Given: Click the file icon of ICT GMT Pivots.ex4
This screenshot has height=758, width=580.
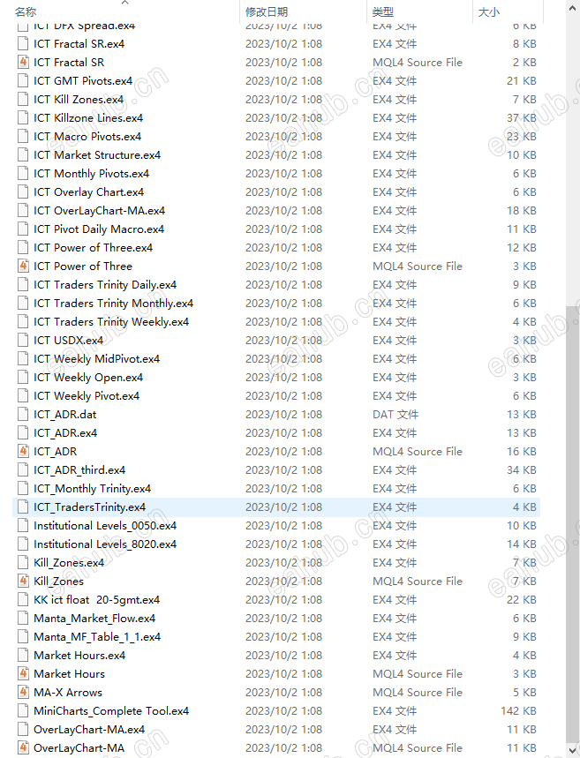Looking at the screenshot, I should coord(23,80).
